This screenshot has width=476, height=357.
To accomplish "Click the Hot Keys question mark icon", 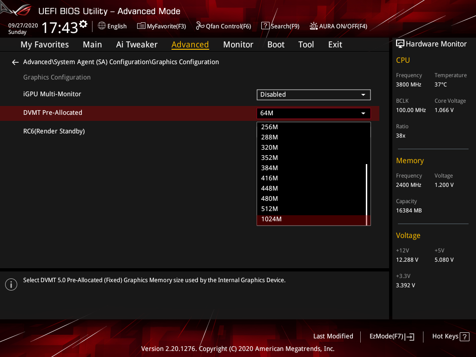I will 464,337.
